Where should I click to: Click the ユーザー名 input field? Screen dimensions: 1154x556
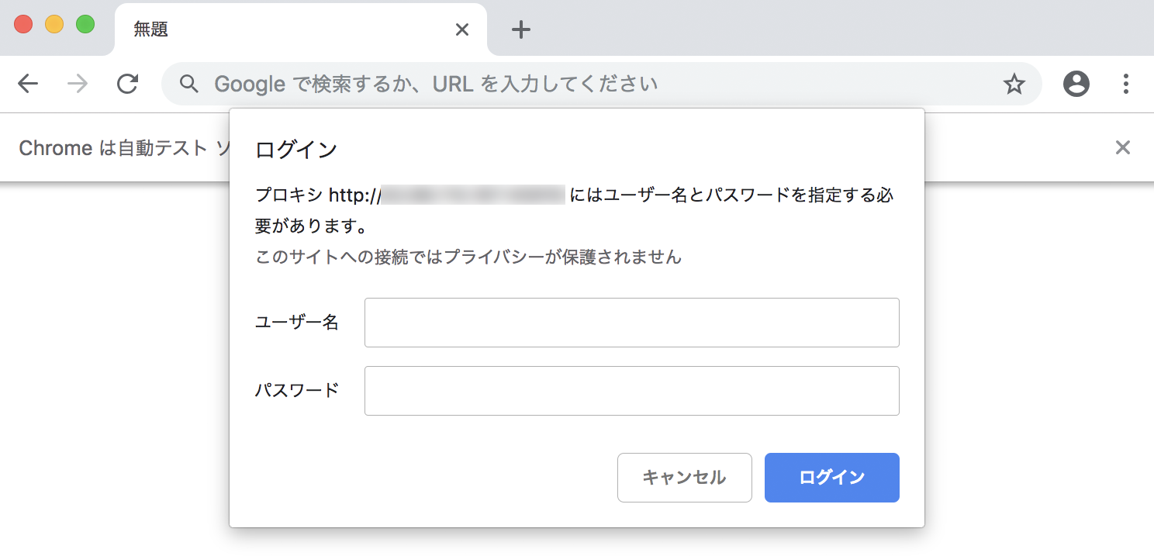(x=631, y=323)
